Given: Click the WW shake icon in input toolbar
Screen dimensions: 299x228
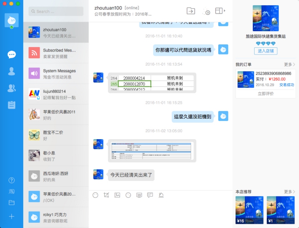Looking at the screenshot, I should tap(139, 195).
